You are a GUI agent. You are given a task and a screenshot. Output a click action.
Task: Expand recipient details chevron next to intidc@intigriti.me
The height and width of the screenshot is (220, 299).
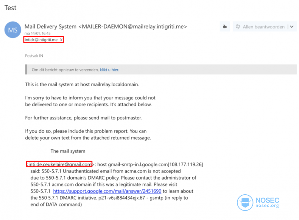pyautogui.click(x=61, y=40)
